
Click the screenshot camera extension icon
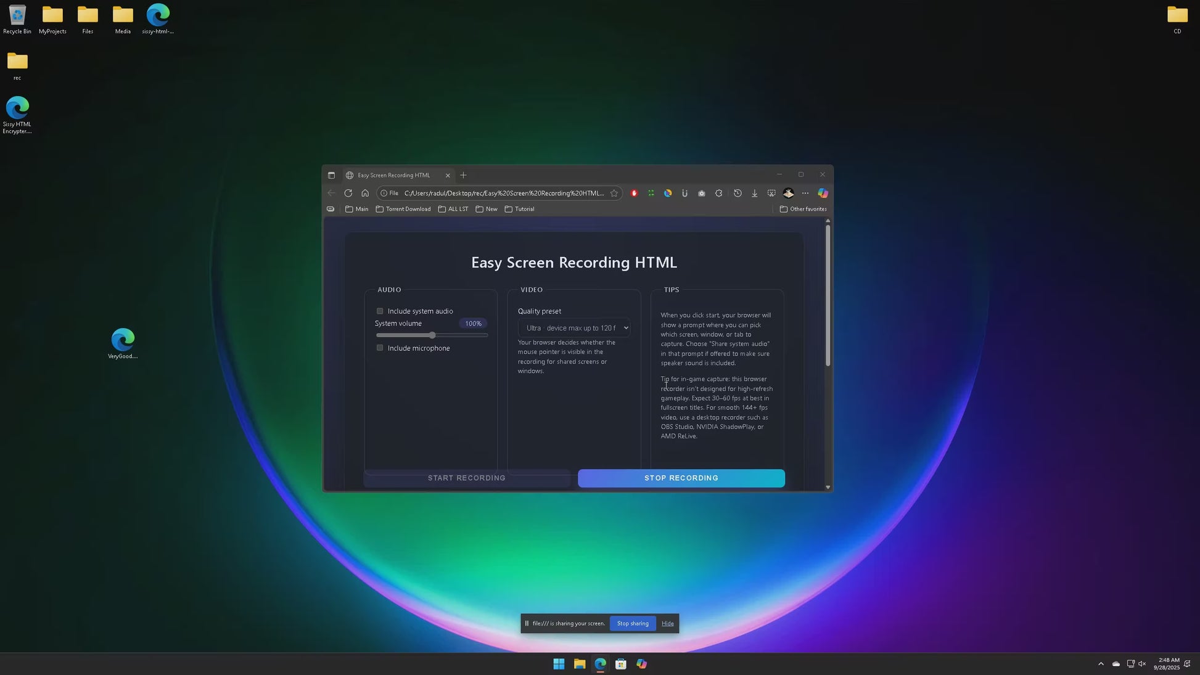[x=702, y=193]
